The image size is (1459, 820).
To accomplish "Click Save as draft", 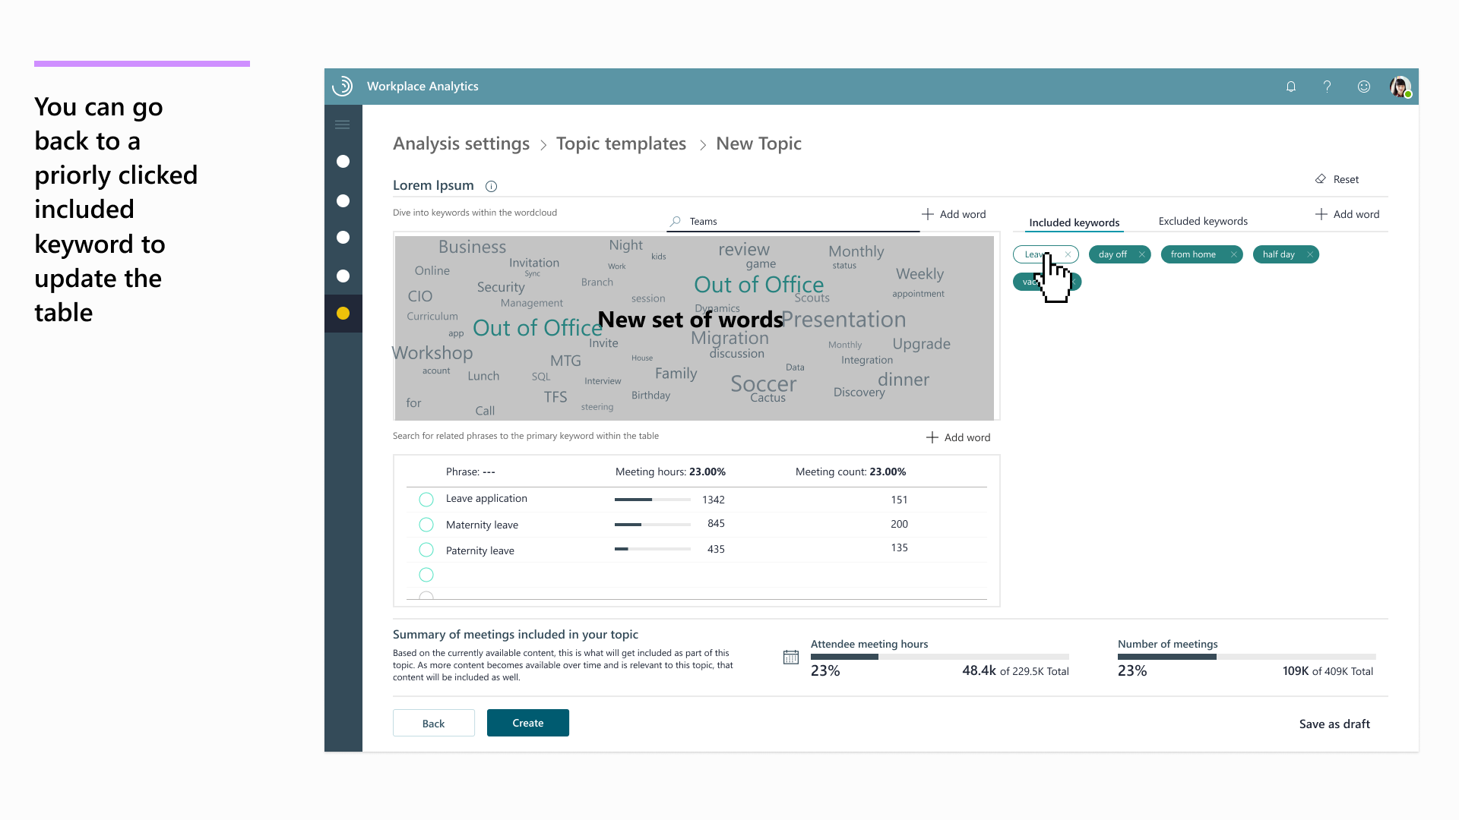I will pos(1334,724).
